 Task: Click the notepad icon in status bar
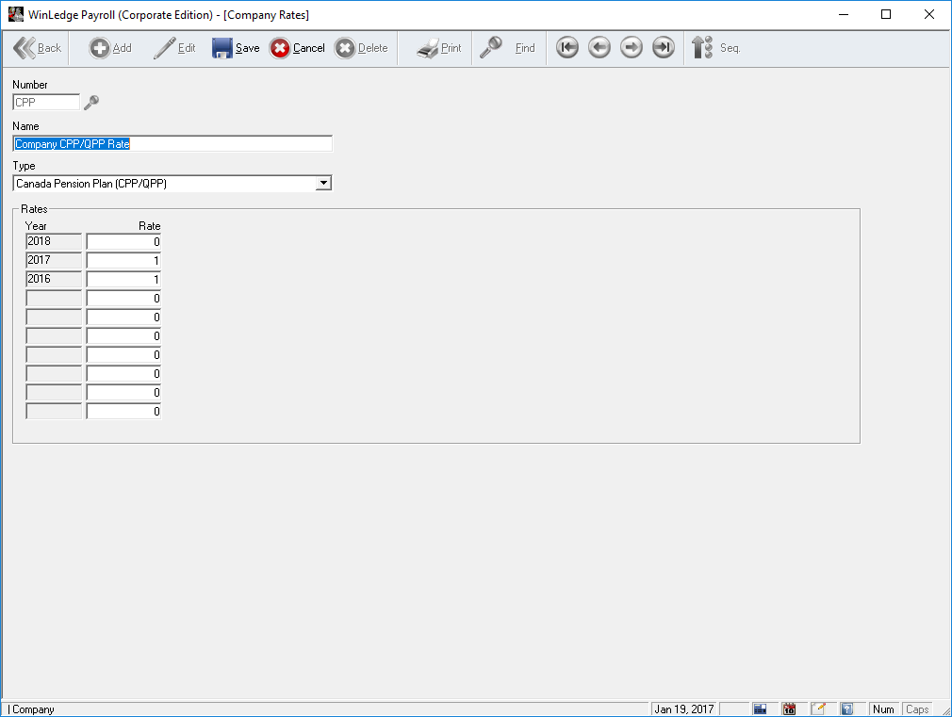[x=818, y=709]
